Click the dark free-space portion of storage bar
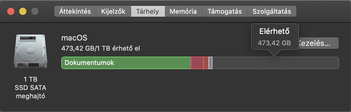 click(x=276, y=63)
